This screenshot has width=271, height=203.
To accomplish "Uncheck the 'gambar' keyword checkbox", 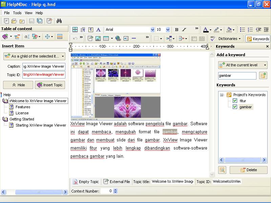I will coord(235,107).
